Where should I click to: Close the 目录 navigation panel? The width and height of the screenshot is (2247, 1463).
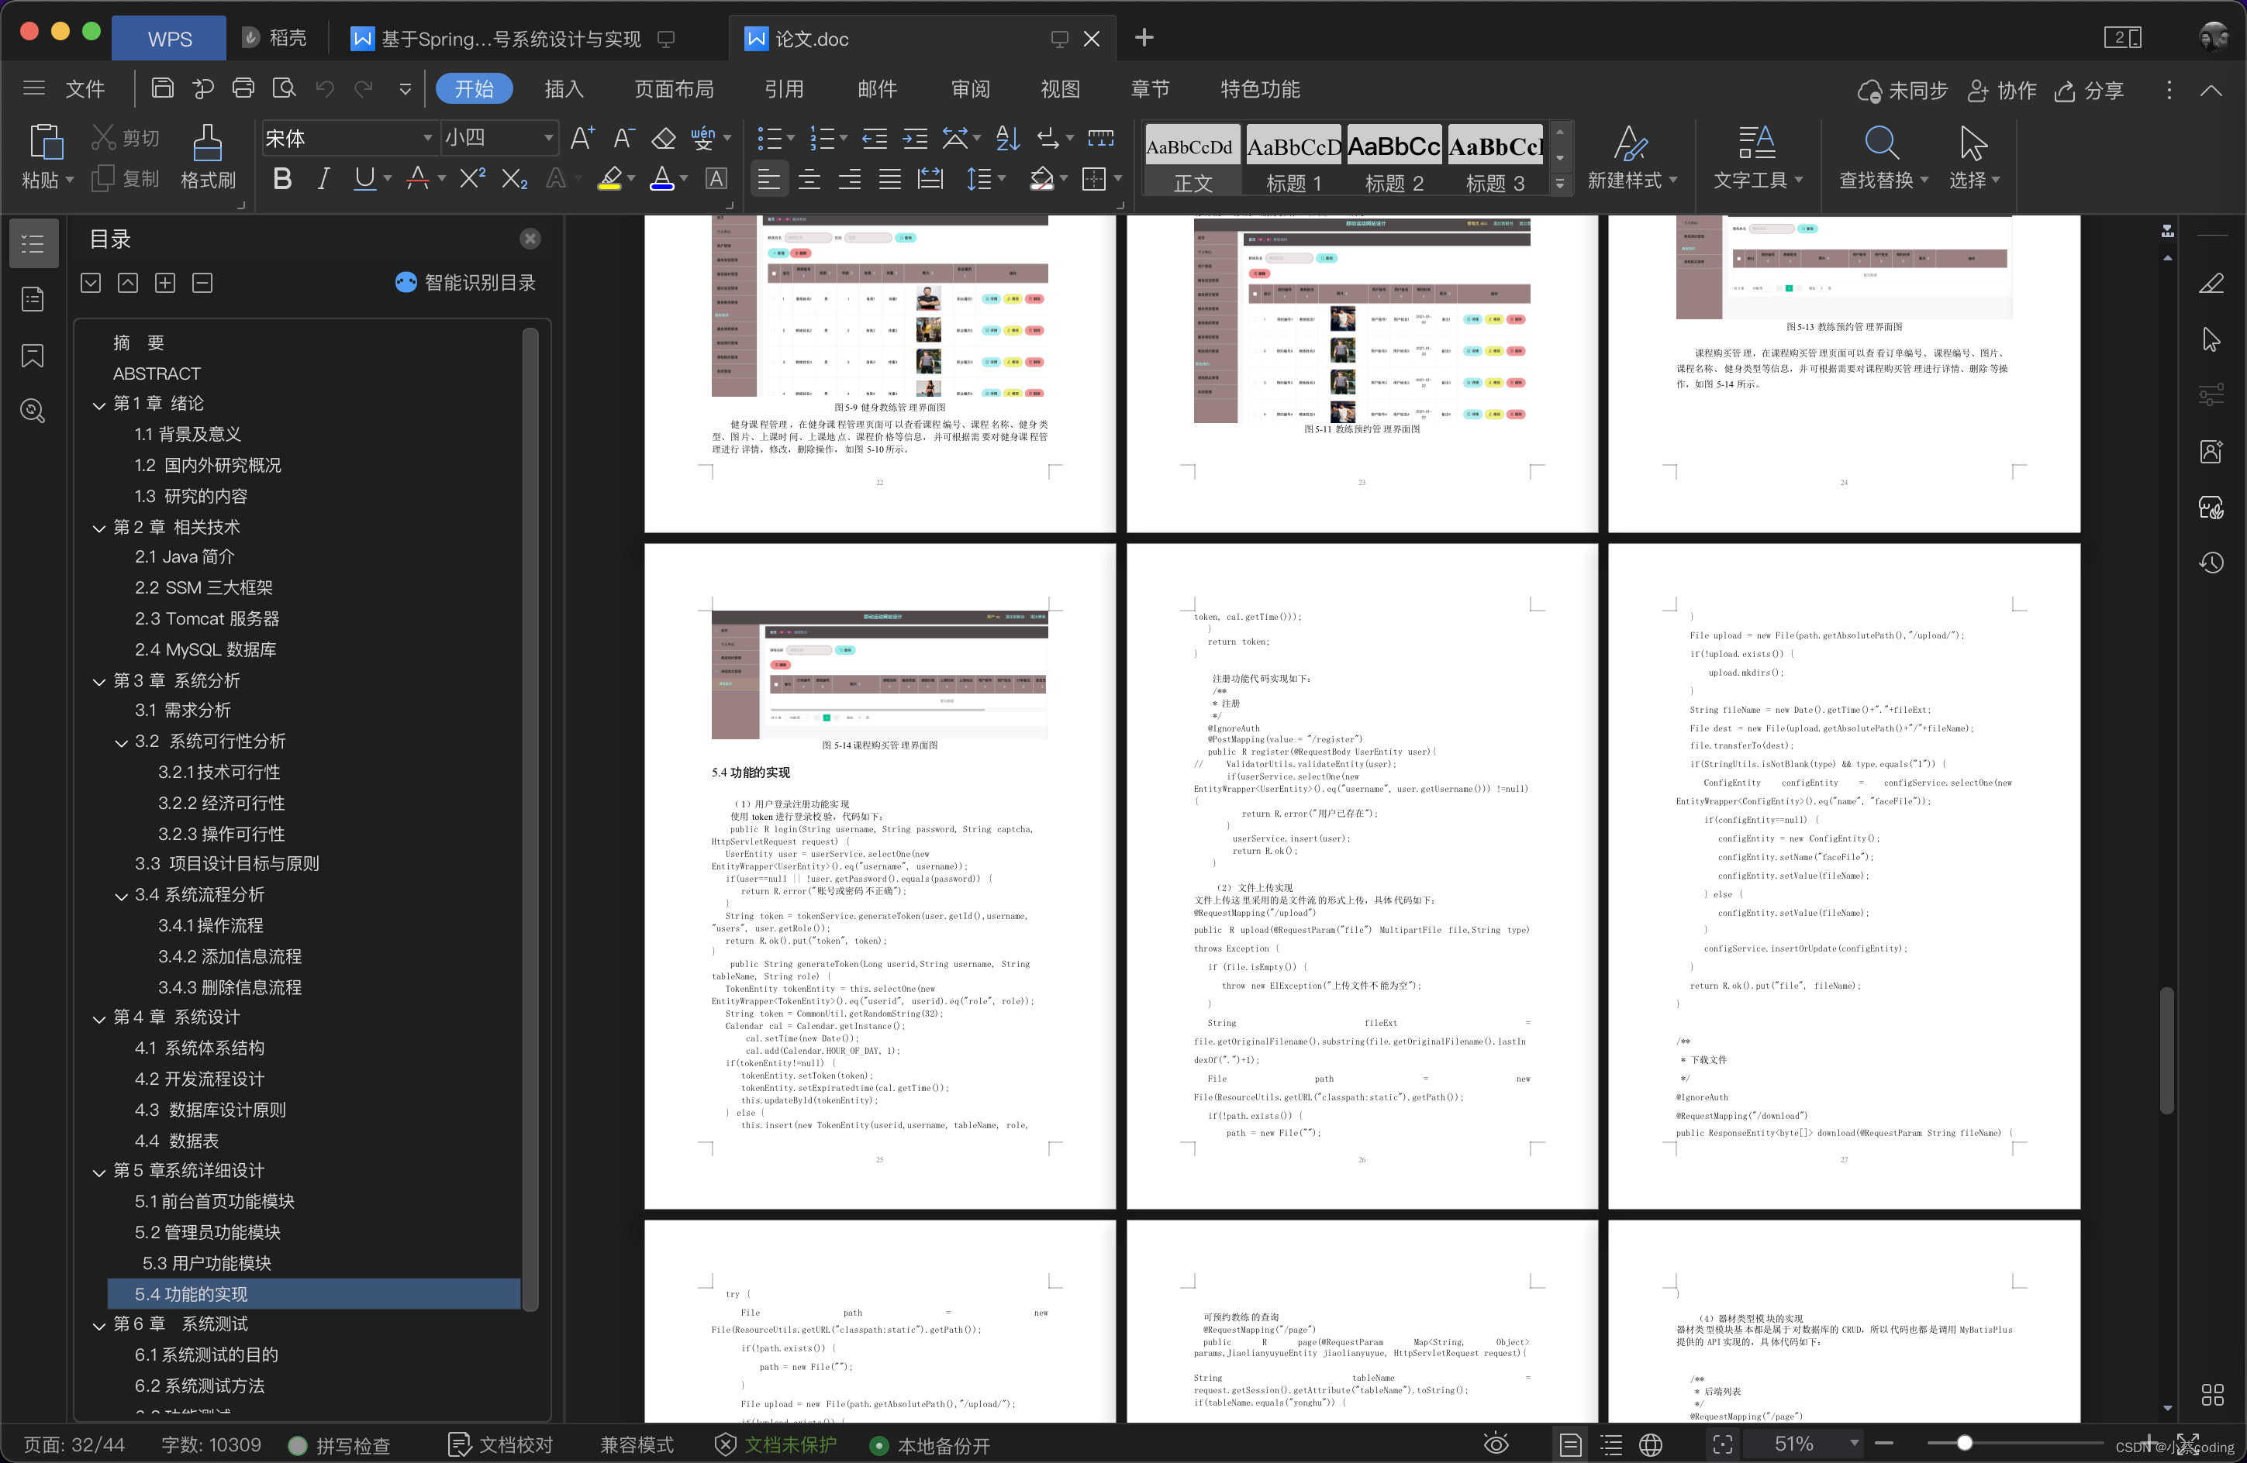coord(530,239)
